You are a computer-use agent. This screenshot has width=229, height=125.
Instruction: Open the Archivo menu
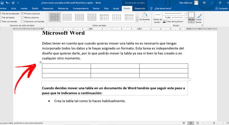point(3,8)
